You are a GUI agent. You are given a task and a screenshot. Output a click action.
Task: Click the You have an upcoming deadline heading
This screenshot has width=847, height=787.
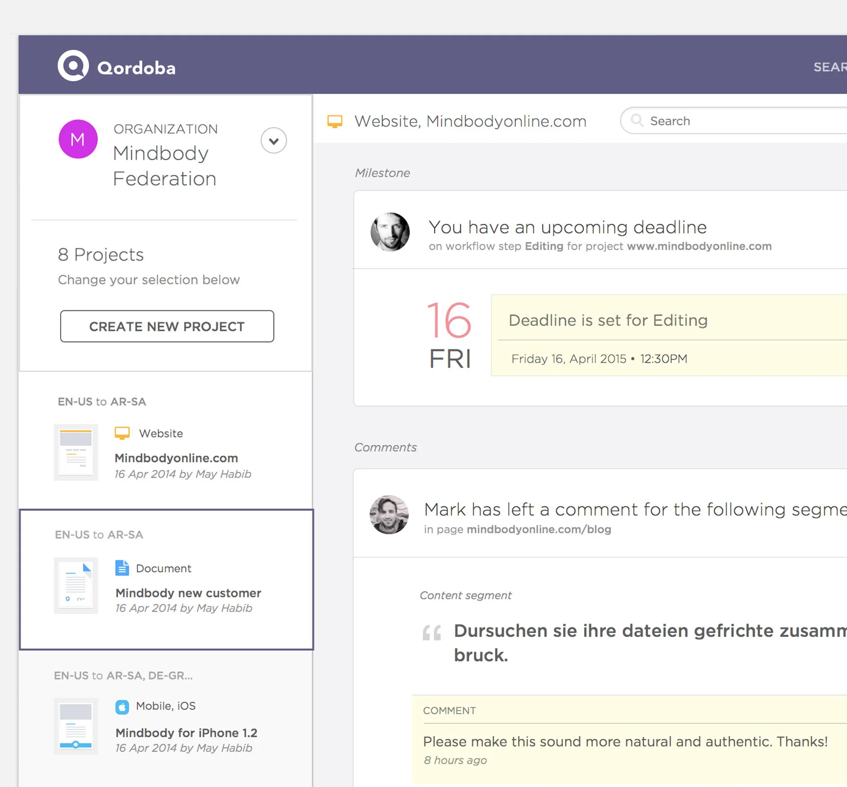click(568, 227)
